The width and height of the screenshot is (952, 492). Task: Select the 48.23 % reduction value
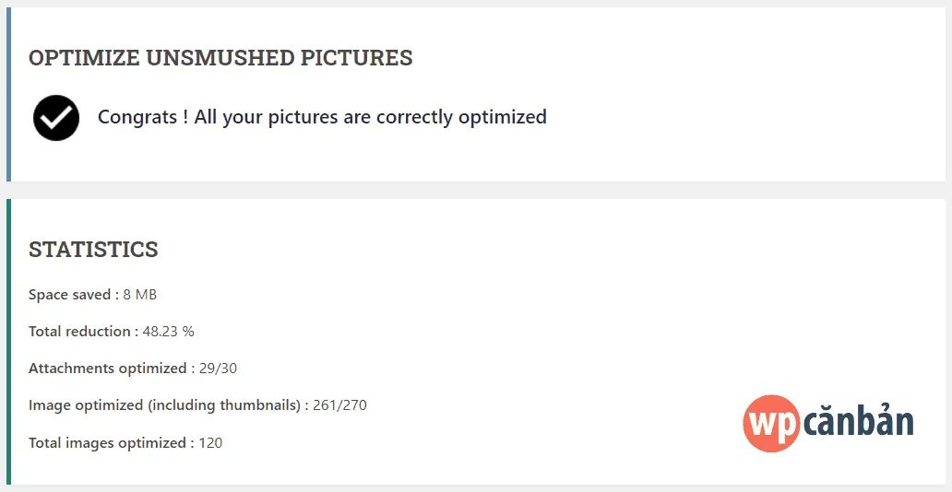tap(168, 332)
